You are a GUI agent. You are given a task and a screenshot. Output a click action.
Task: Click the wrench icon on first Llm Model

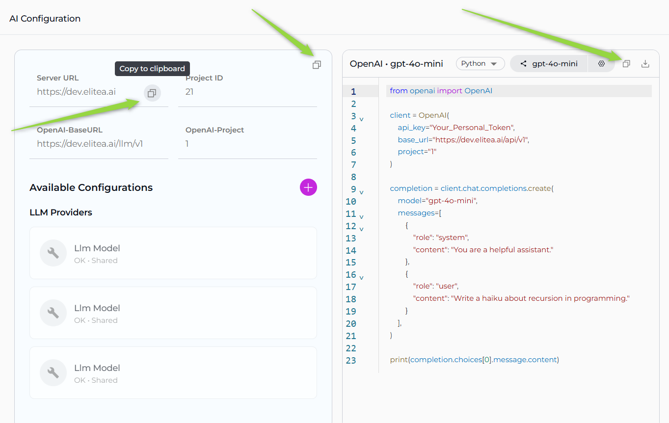(53, 253)
